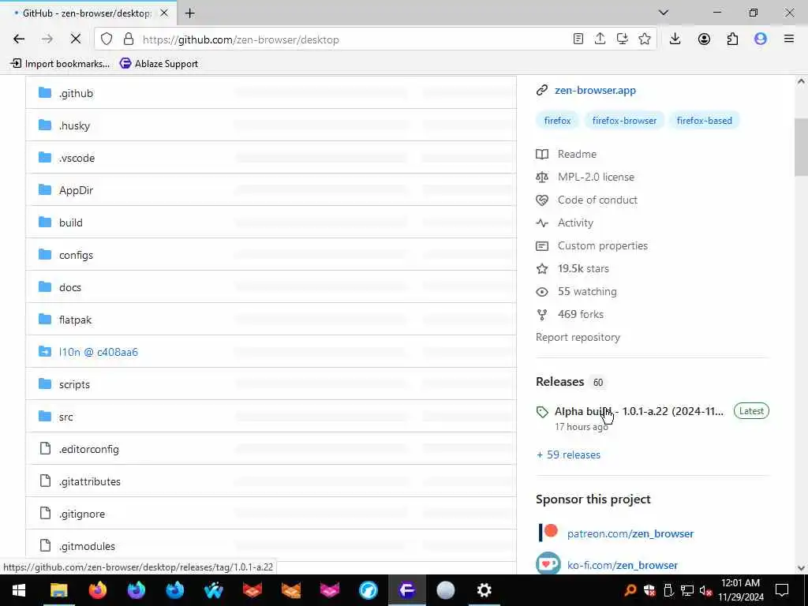Select the firefox-based topic tag
Screen dimensions: 808x606
pos(704,121)
